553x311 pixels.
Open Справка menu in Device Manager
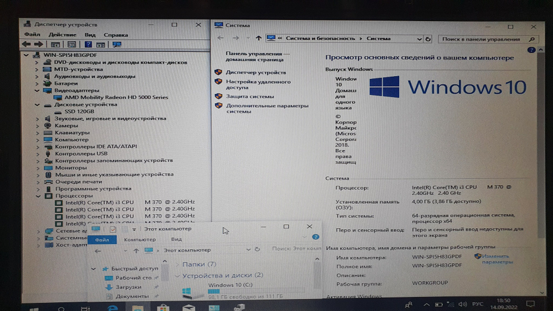tap(116, 35)
